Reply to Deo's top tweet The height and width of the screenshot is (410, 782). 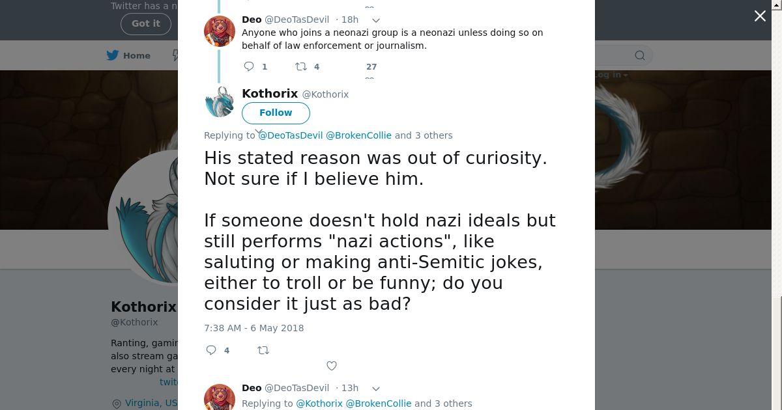(x=249, y=66)
